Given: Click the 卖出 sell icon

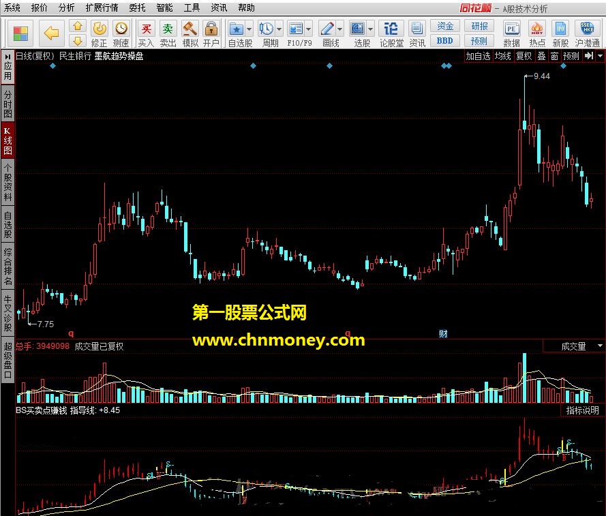Looking at the screenshot, I should [168, 34].
